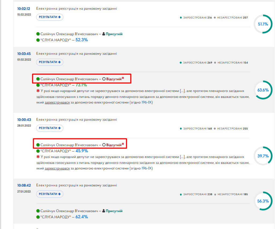
Task: Click date 01.02.2022 text
Action: point(24,60)
